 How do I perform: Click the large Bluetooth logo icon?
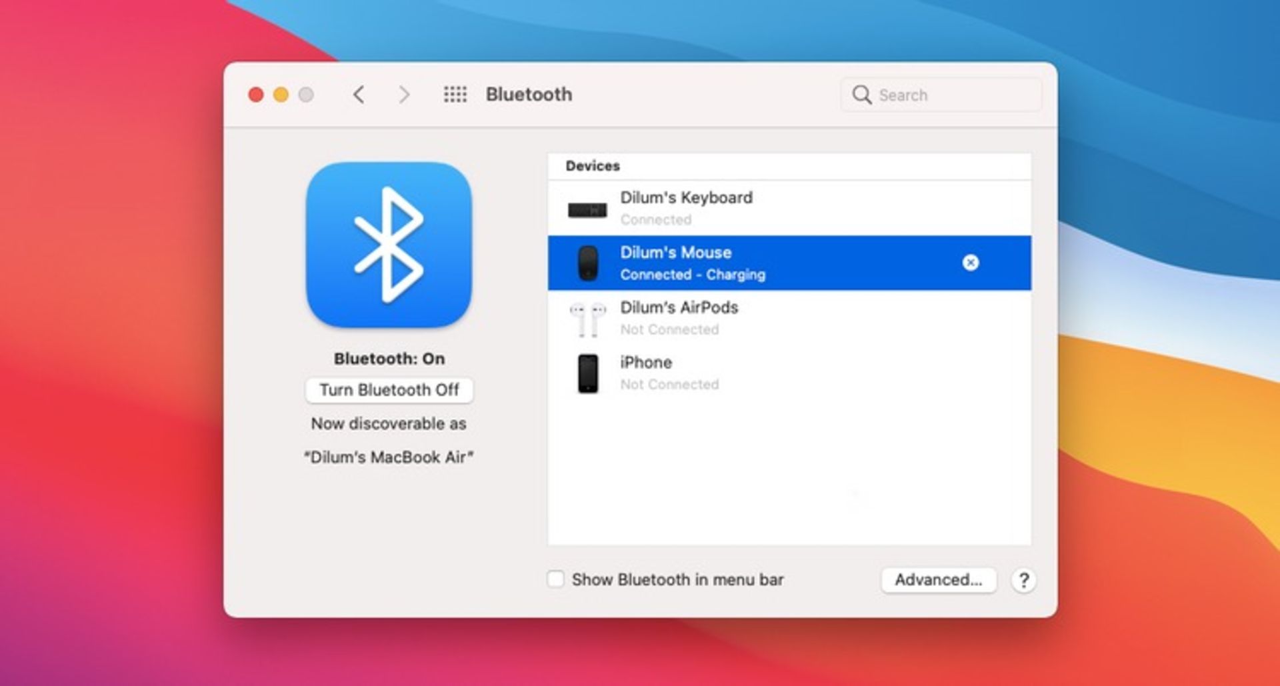point(389,245)
